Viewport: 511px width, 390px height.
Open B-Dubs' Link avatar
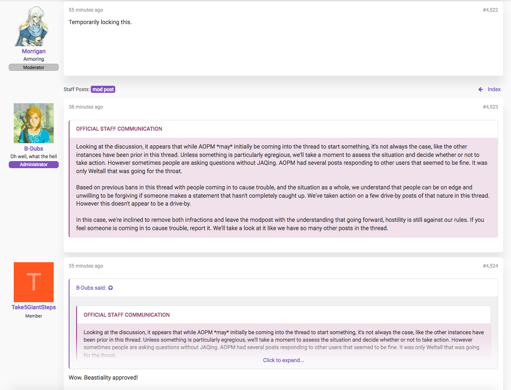34,123
